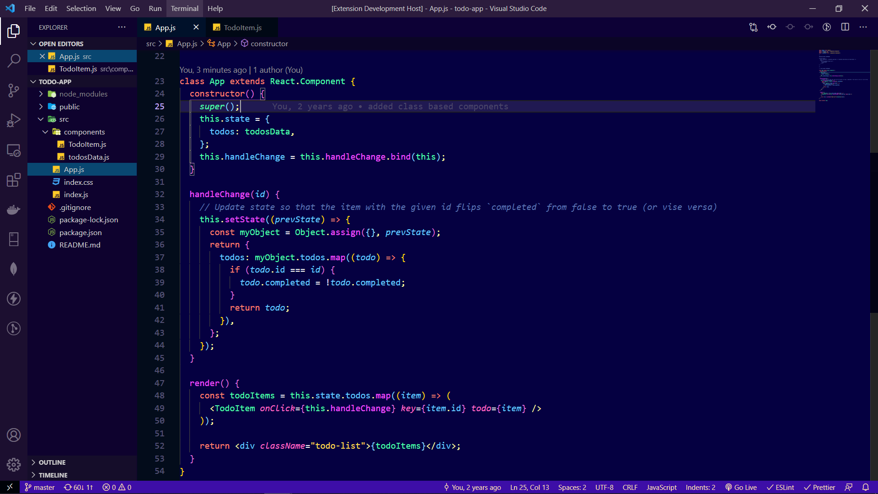Screen dimensions: 878x494
Task: Expand the node_modules folder
Action: [x=83, y=94]
